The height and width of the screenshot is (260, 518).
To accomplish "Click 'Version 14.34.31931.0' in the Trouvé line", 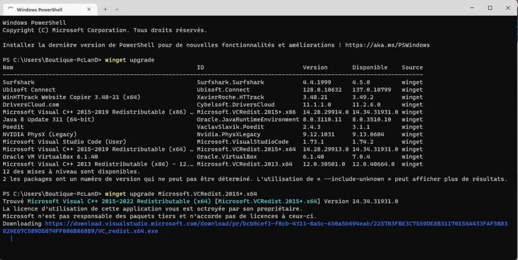I will 361,201.
